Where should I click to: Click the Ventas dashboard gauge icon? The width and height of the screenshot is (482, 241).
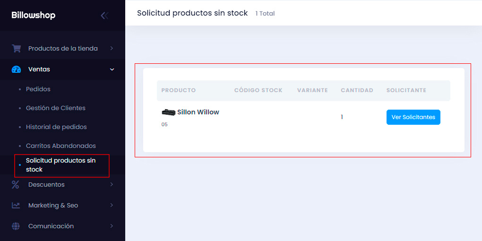pyautogui.click(x=16, y=69)
